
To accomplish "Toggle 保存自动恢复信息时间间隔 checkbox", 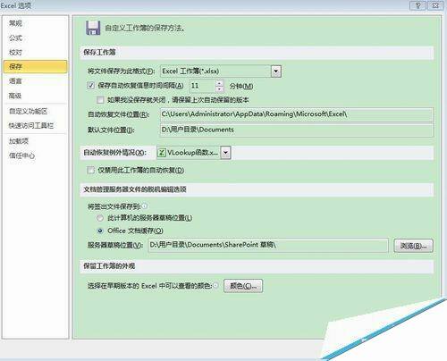I will click(90, 86).
